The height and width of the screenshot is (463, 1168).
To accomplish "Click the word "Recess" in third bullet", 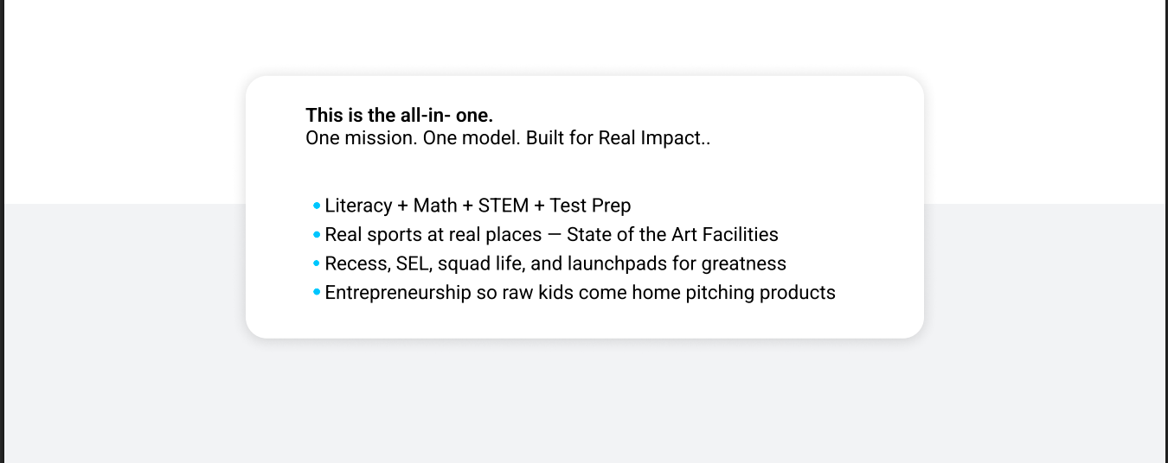I will [x=356, y=263].
